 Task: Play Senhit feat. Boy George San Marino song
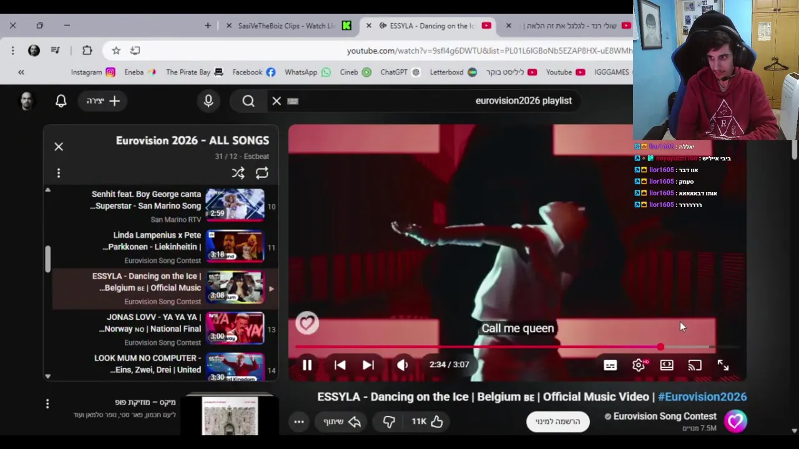point(164,206)
